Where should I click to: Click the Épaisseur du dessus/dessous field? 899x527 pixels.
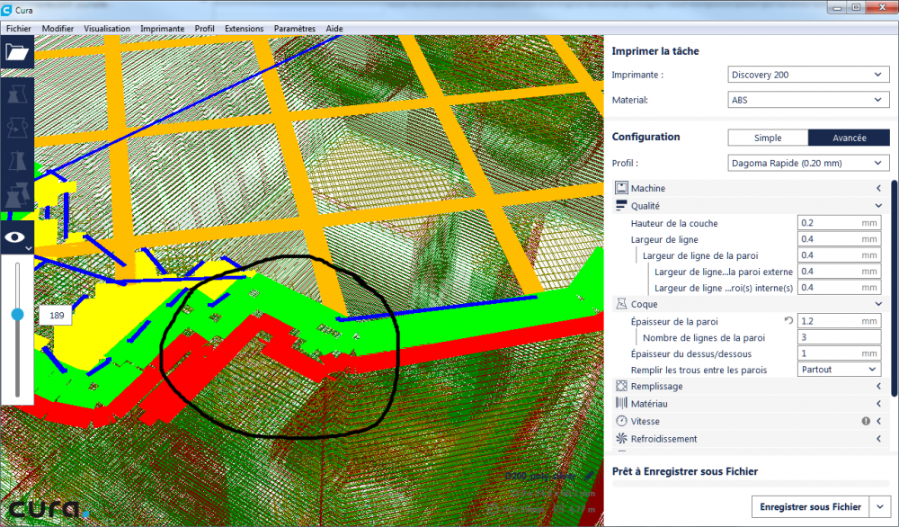click(840, 353)
